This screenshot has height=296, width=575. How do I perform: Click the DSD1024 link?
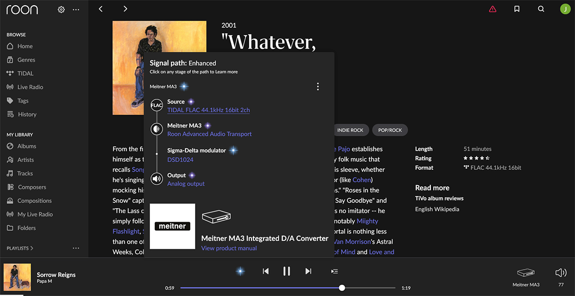180,159
